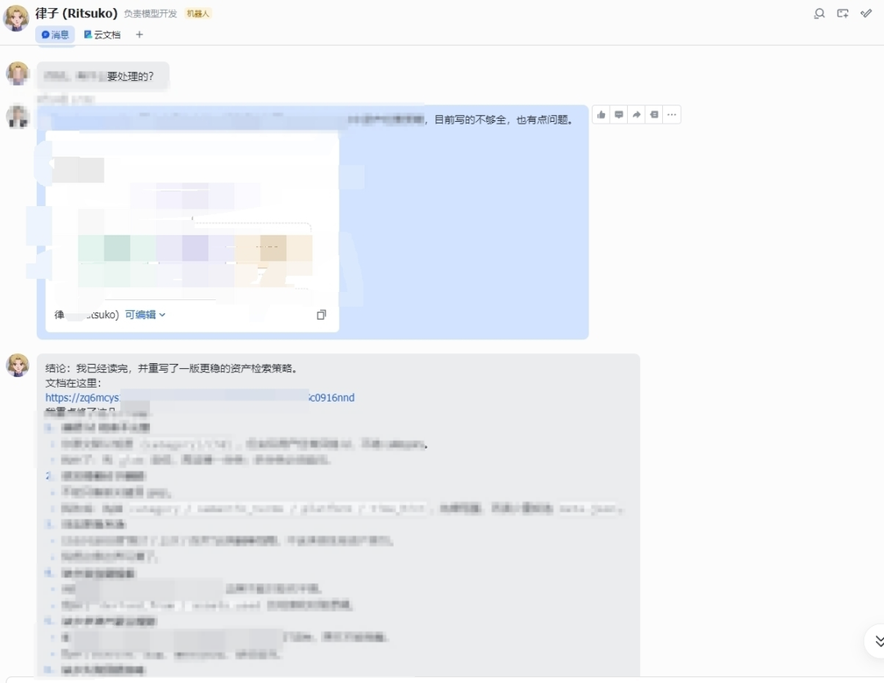Click Ritsuko's avatar in the chat header
The image size is (884, 683).
(x=16, y=17)
